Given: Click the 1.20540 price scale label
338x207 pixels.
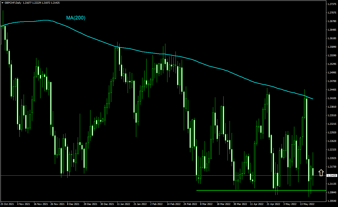Looking at the screenshot, I should 332,201.
